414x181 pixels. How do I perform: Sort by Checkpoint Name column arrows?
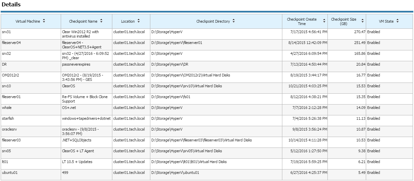pyautogui.click(x=101, y=21)
